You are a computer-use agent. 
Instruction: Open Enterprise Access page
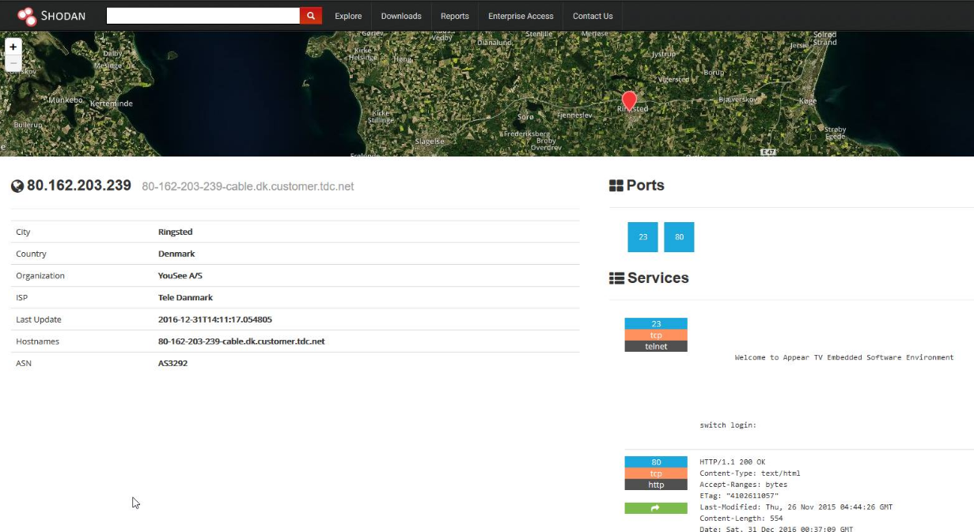pos(521,16)
